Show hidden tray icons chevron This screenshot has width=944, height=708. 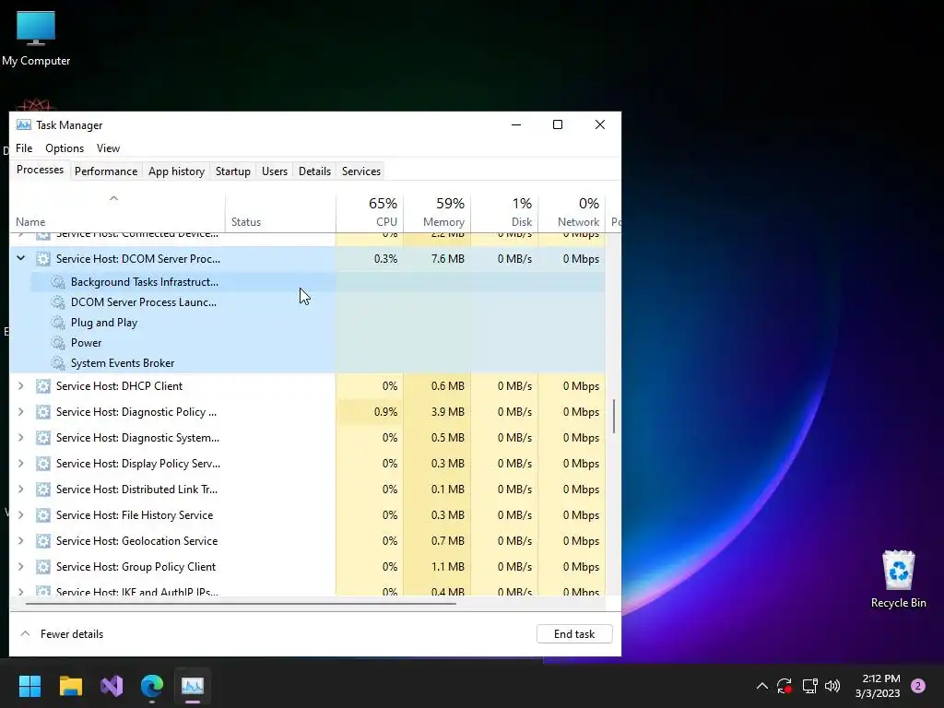[x=762, y=686]
